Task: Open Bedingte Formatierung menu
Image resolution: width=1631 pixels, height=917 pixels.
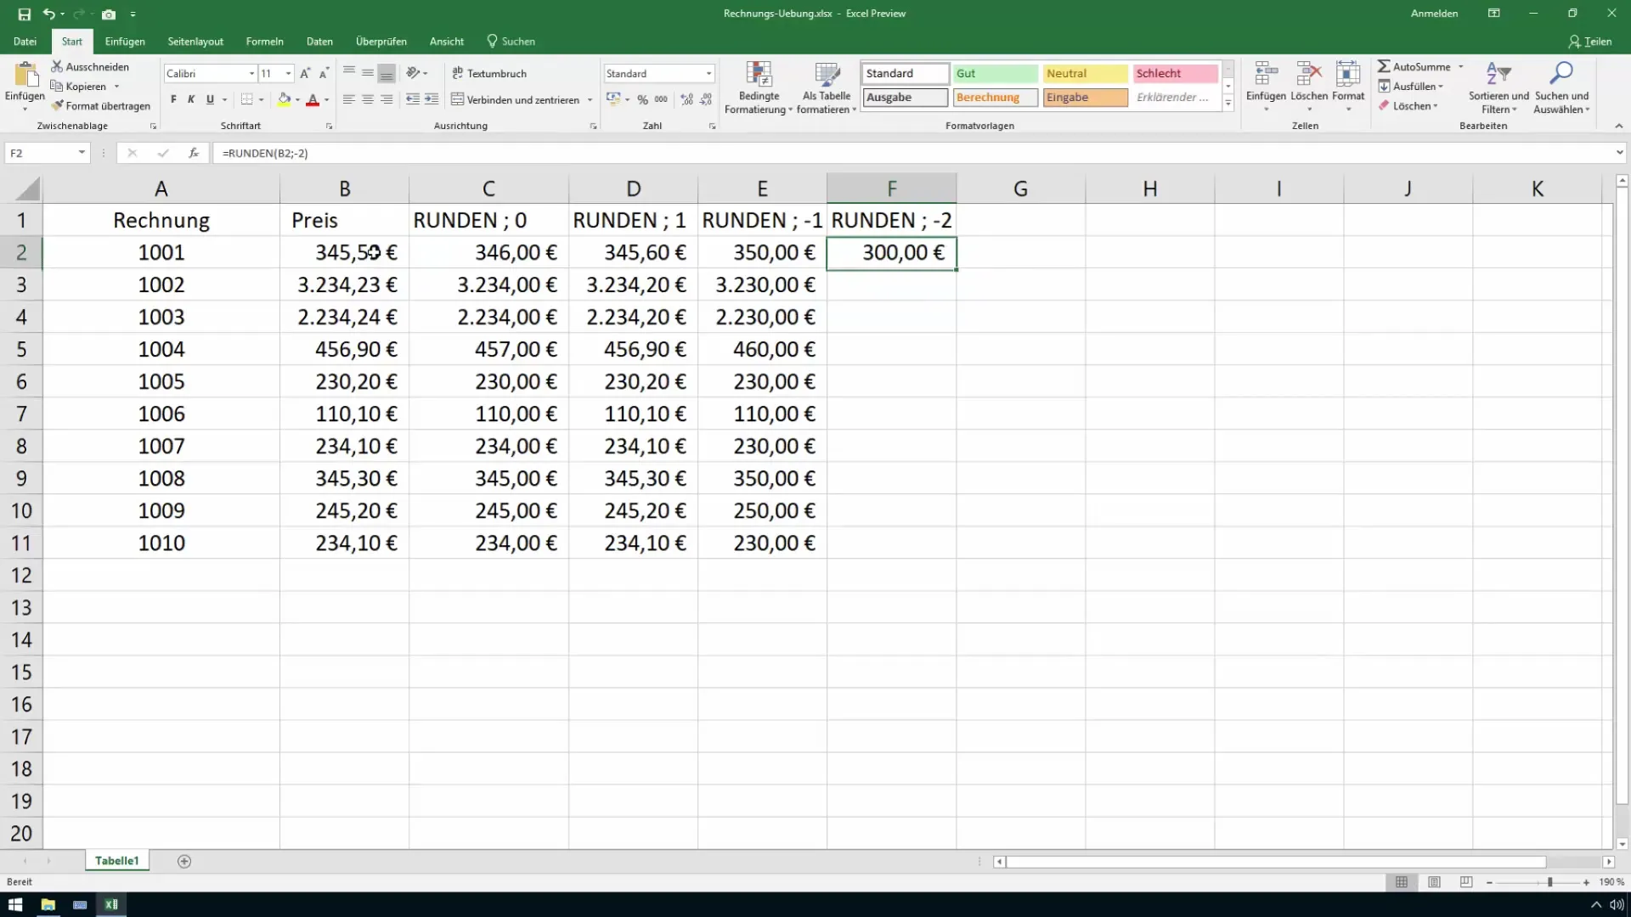Action: (758, 87)
